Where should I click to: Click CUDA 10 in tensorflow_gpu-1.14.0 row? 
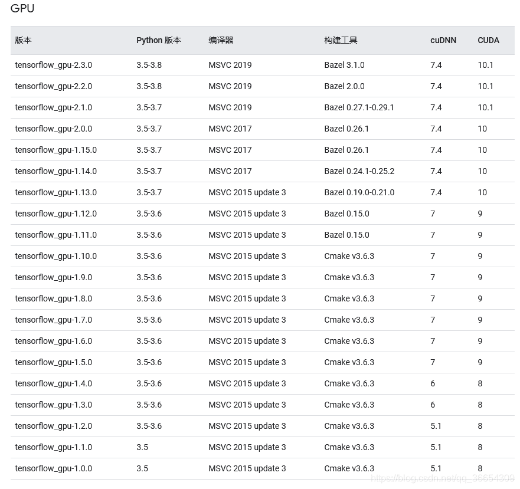tap(482, 171)
